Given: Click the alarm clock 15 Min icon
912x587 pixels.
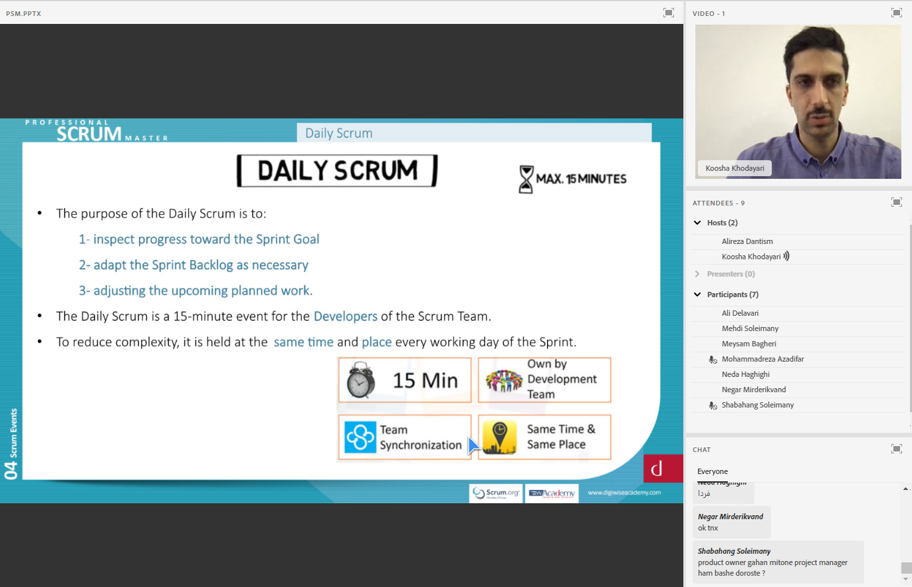Looking at the screenshot, I should click(360, 380).
